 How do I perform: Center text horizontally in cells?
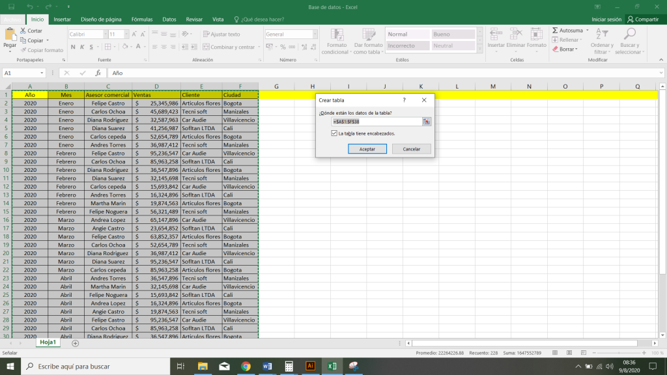(163, 47)
